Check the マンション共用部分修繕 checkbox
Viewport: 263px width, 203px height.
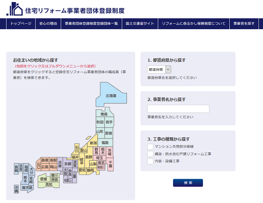pyautogui.click(x=150, y=147)
